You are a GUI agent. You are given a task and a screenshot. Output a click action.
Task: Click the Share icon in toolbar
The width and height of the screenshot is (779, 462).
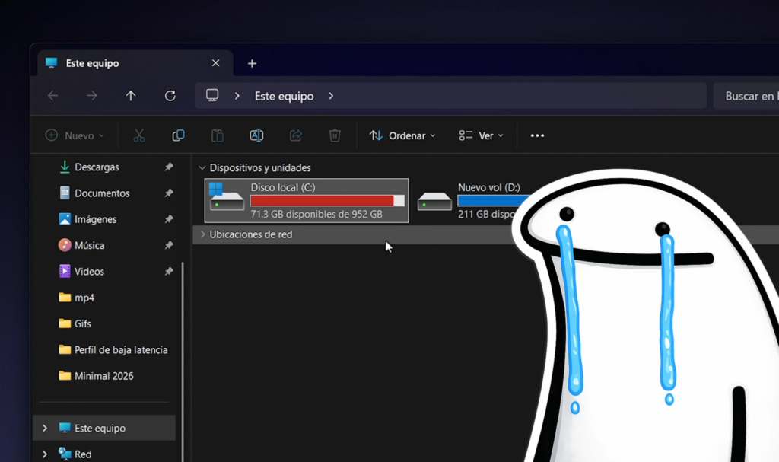[296, 135]
